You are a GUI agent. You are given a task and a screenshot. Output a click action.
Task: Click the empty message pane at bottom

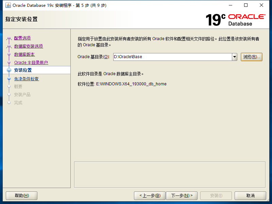[x=170, y=174]
